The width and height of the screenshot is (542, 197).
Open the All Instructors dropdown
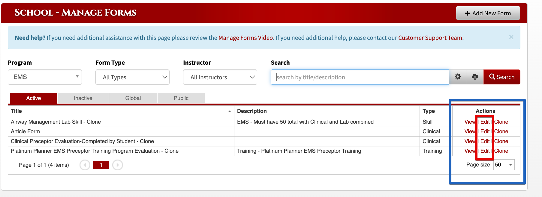point(220,77)
